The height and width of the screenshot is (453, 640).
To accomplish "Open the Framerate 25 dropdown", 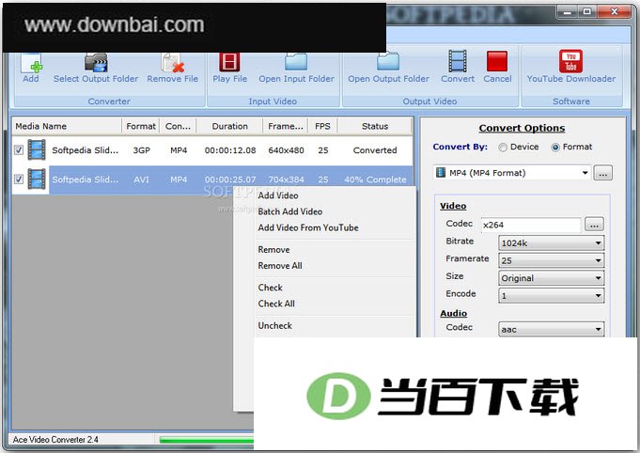I will [x=551, y=260].
